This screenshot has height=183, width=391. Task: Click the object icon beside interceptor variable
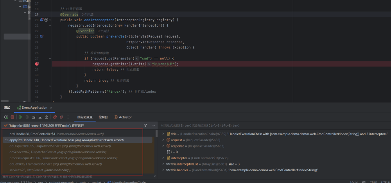click(x=168, y=158)
